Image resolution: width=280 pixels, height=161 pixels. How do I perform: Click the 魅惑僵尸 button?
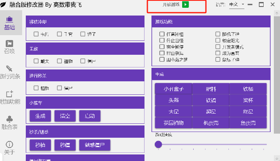point(95,145)
